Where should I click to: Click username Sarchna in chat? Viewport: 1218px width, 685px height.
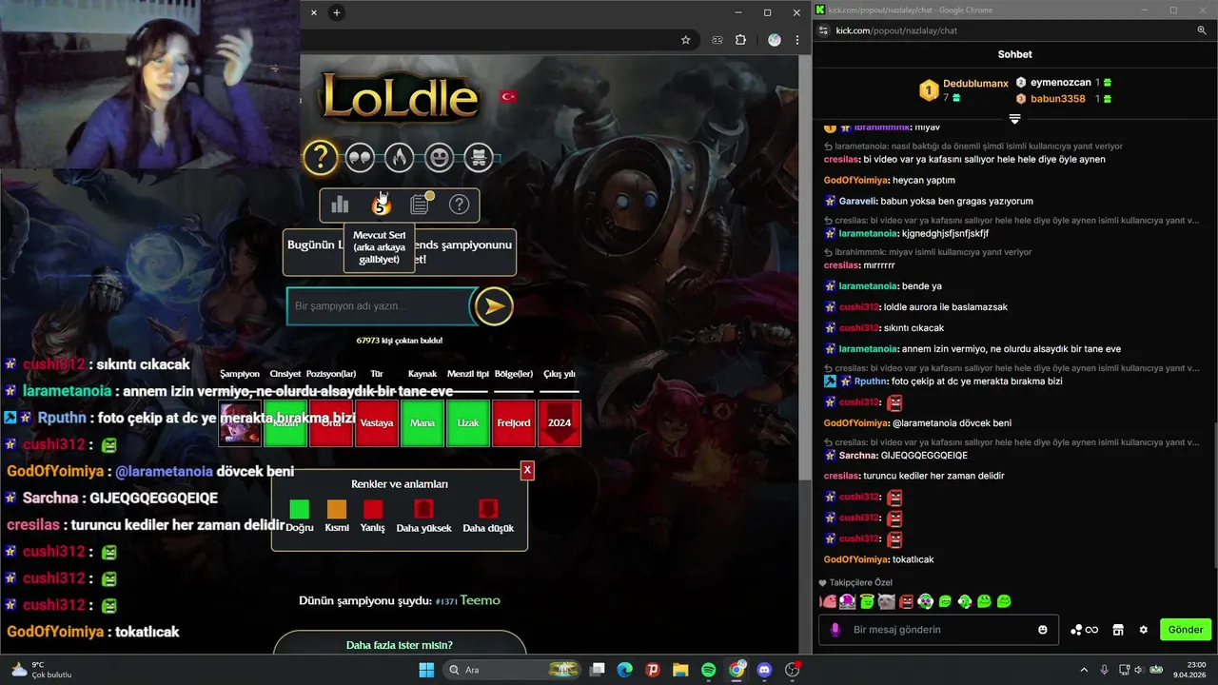click(857, 455)
